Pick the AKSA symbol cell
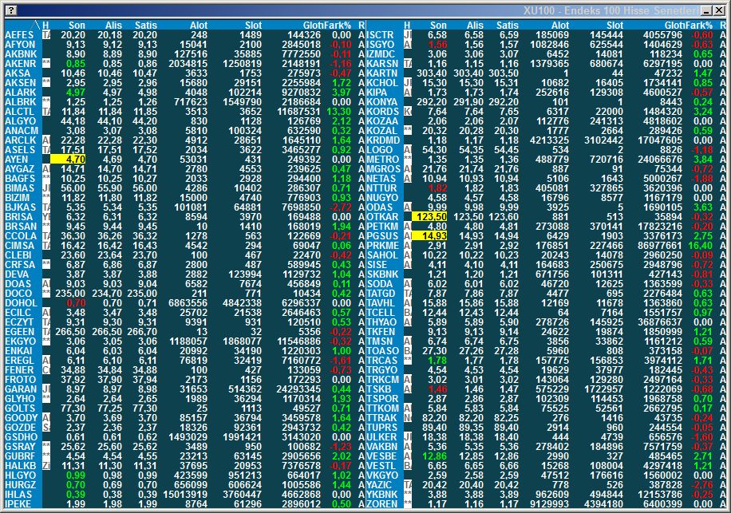The height and width of the screenshot is (513, 731). [x=18, y=73]
